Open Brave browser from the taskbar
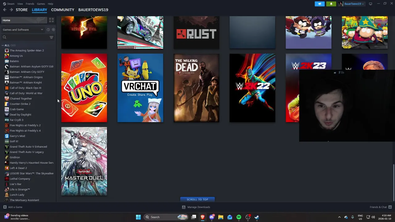Image resolution: width=395 pixels, height=222 pixels. [x=203, y=217]
